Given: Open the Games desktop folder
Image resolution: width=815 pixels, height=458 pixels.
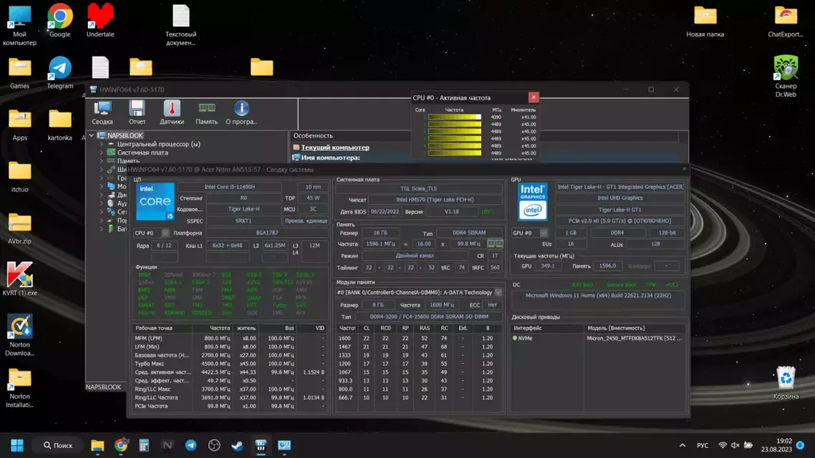Looking at the screenshot, I should point(20,73).
